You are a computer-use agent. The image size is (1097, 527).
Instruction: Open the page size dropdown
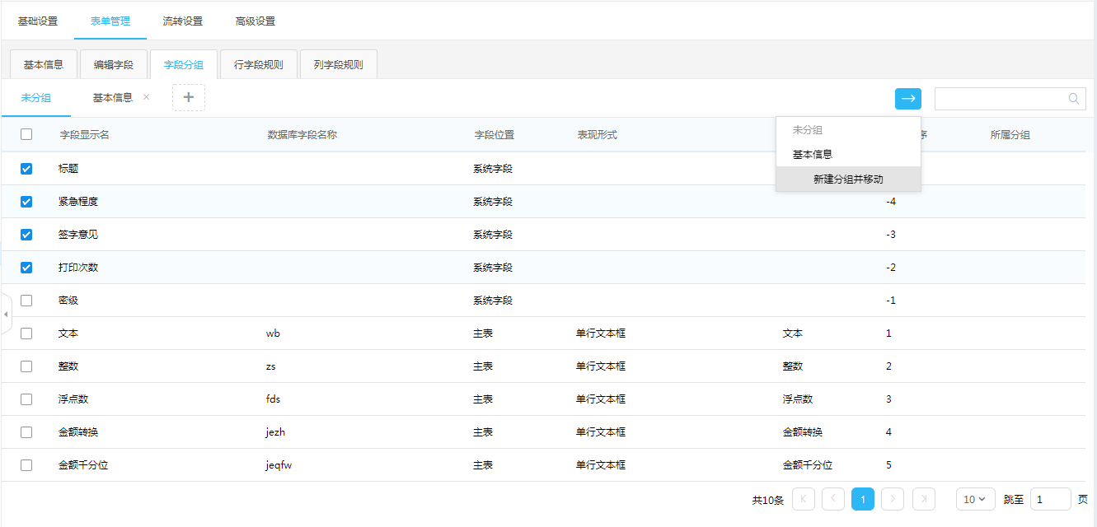pos(975,499)
